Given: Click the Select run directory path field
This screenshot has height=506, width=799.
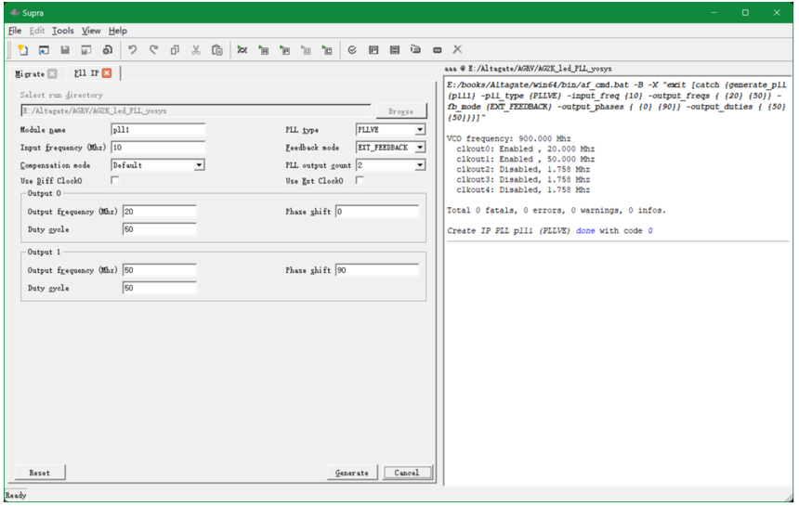Looking at the screenshot, I should tap(196, 110).
